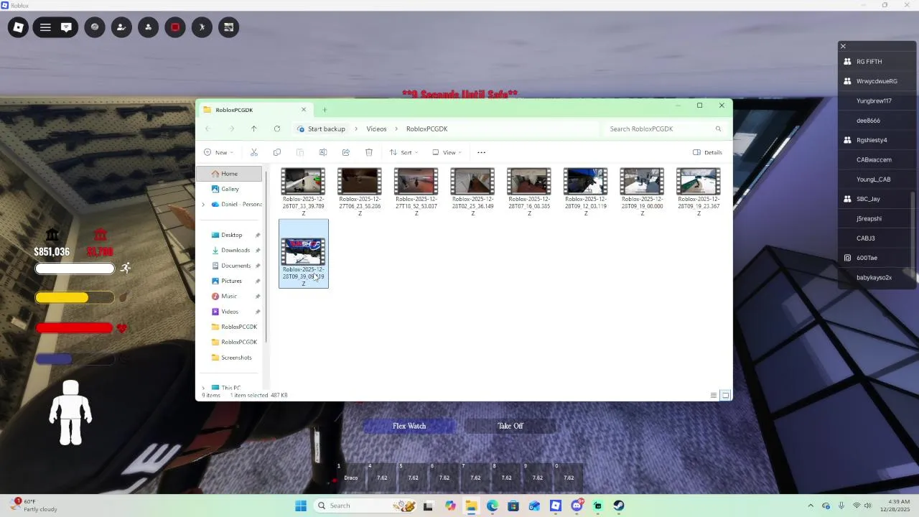This screenshot has height=517, width=919.
Task: Open Copilot from the taskbar
Action: (x=450, y=506)
